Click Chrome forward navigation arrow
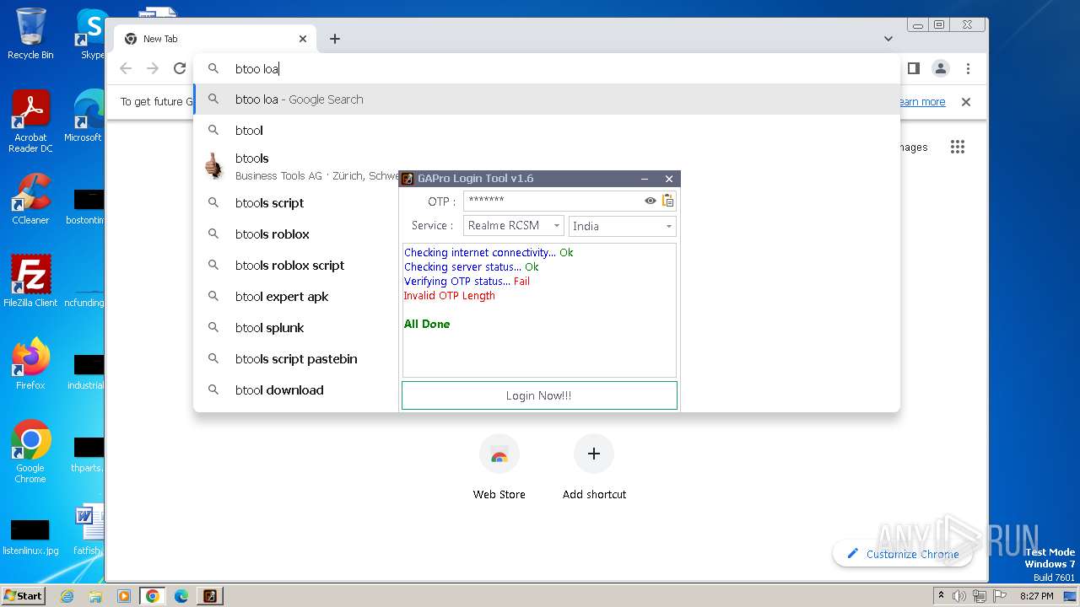The image size is (1080, 607). coord(153,68)
